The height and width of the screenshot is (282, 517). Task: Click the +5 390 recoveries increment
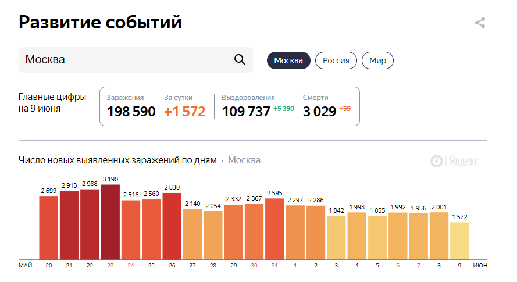tap(284, 109)
